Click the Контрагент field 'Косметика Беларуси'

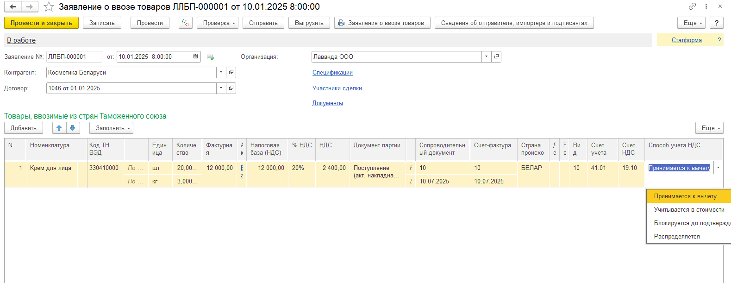131,72
